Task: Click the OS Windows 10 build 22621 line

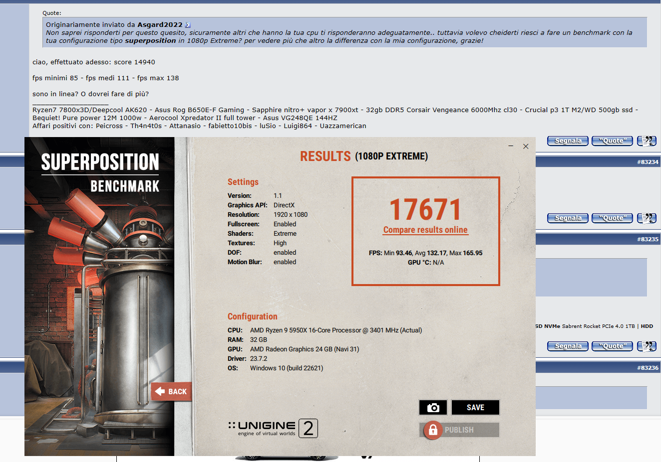Action: pyautogui.click(x=276, y=368)
